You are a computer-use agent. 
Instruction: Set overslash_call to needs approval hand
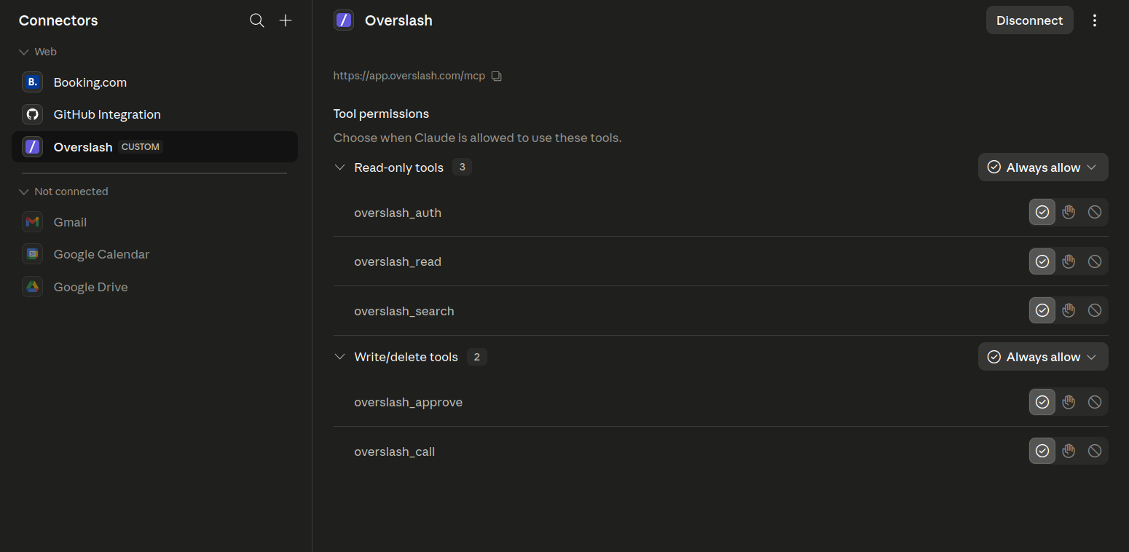point(1069,451)
